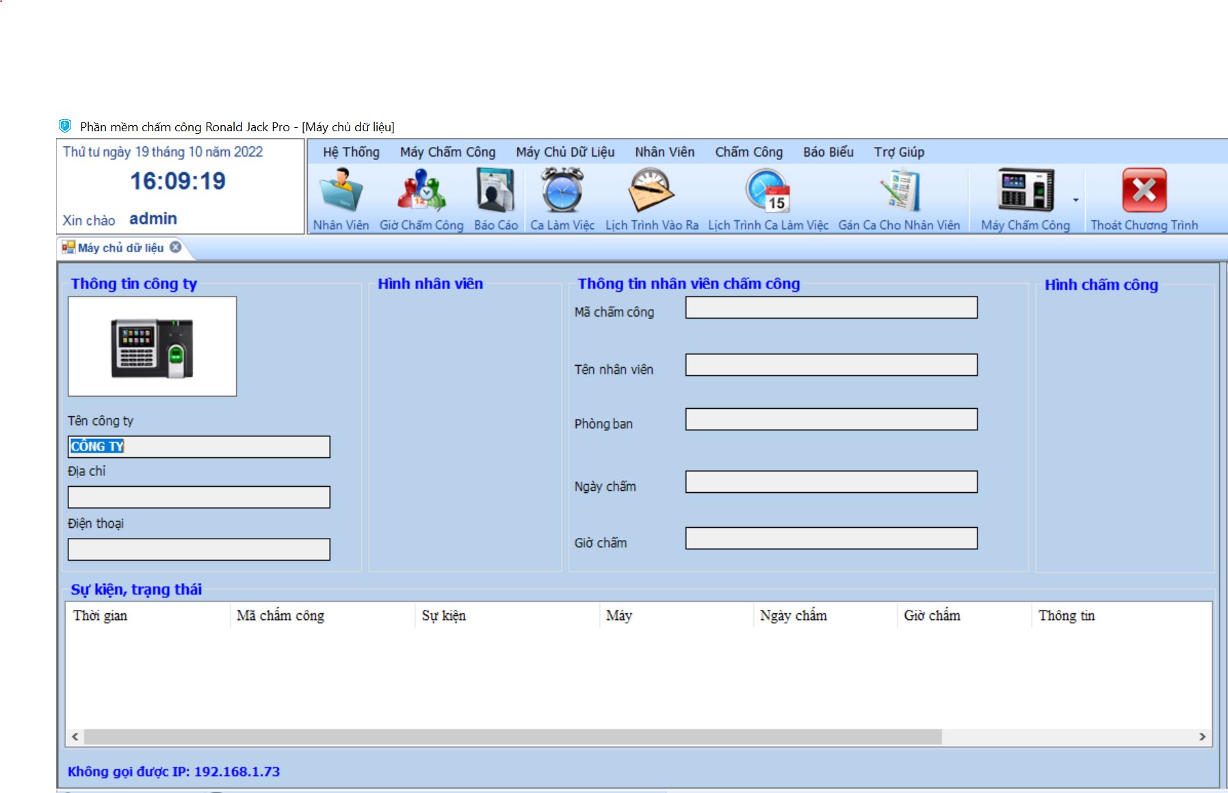Open the Báo Biểu menu
This screenshot has width=1228, height=793.
(828, 152)
